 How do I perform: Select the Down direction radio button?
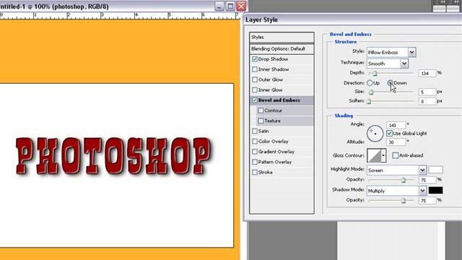coord(390,83)
